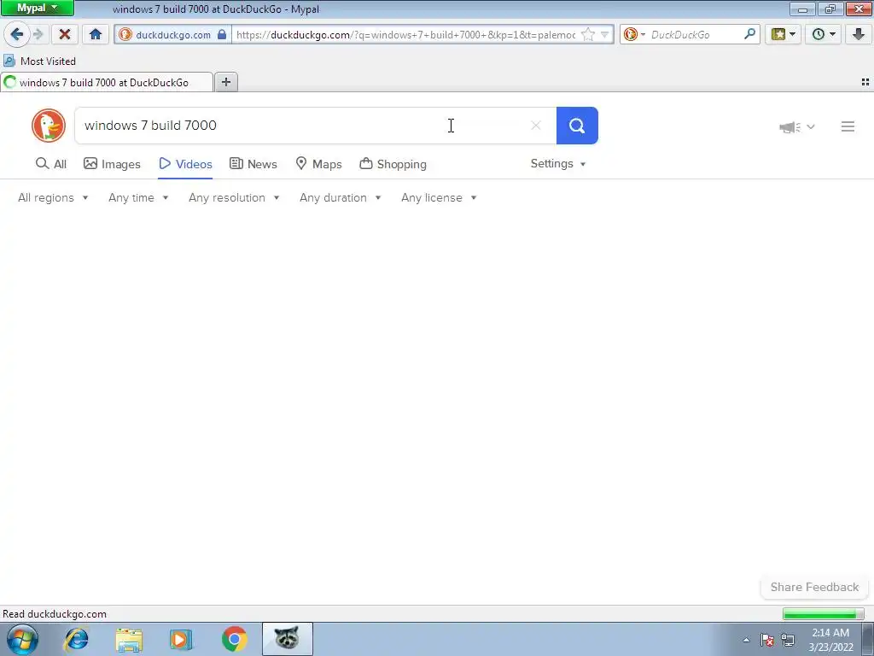
Task: Switch to the Maps tab
Action: (x=319, y=164)
